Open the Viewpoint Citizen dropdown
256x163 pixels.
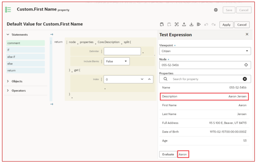click(x=205, y=51)
